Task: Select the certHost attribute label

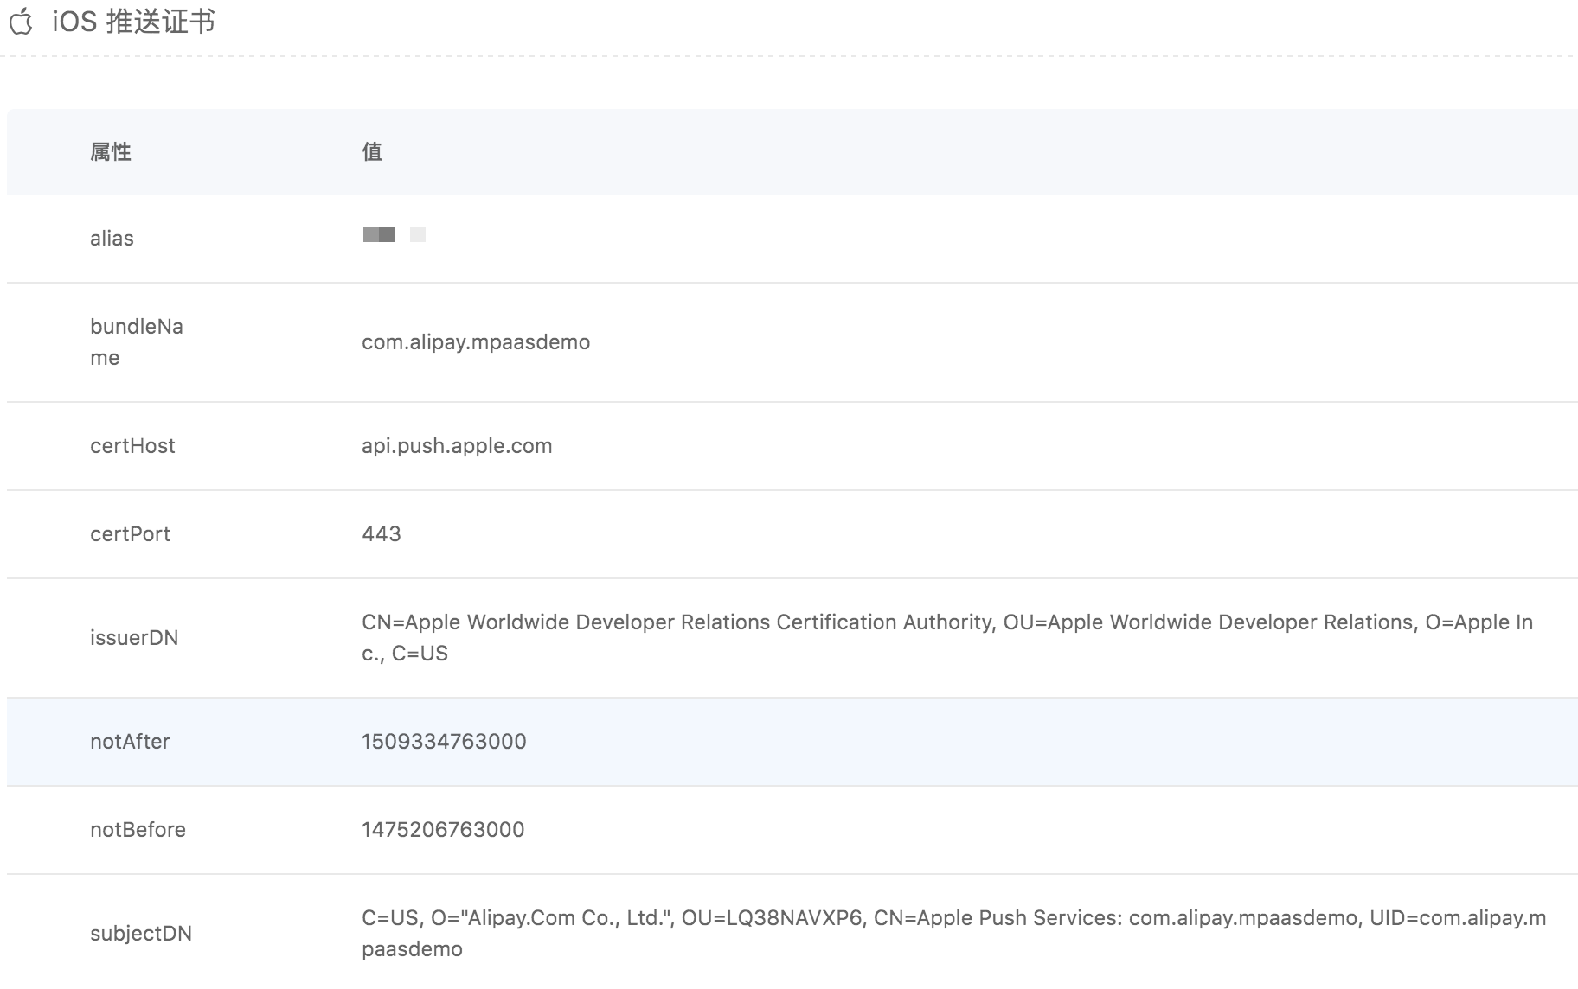Action: tap(132, 446)
